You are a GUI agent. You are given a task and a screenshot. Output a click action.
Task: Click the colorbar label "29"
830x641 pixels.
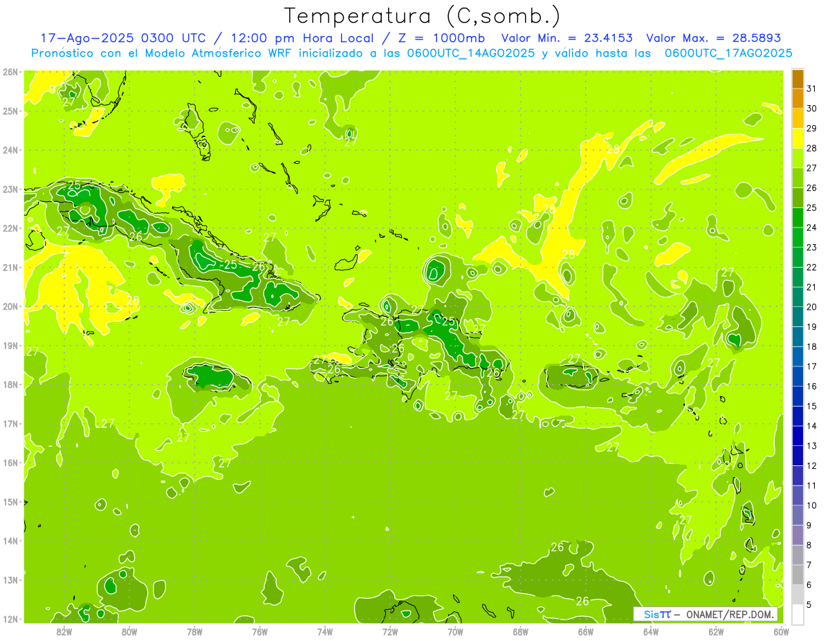812,129
